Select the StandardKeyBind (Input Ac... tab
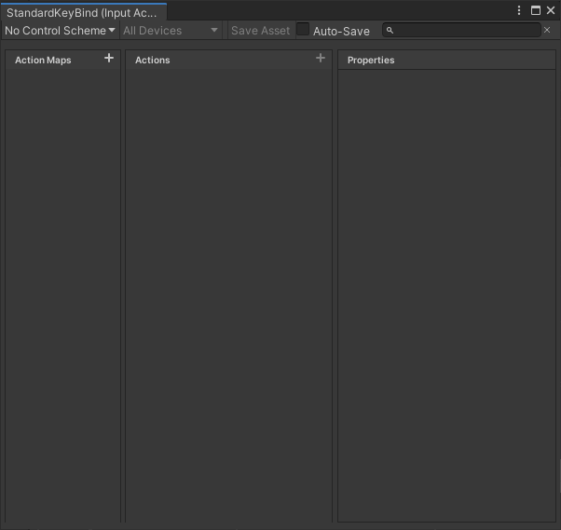 tap(84, 12)
